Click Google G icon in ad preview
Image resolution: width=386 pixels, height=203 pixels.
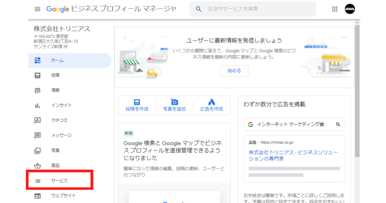(250, 125)
